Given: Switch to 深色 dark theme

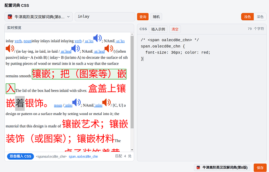Looking at the screenshot, I should click(x=260, y=17).
